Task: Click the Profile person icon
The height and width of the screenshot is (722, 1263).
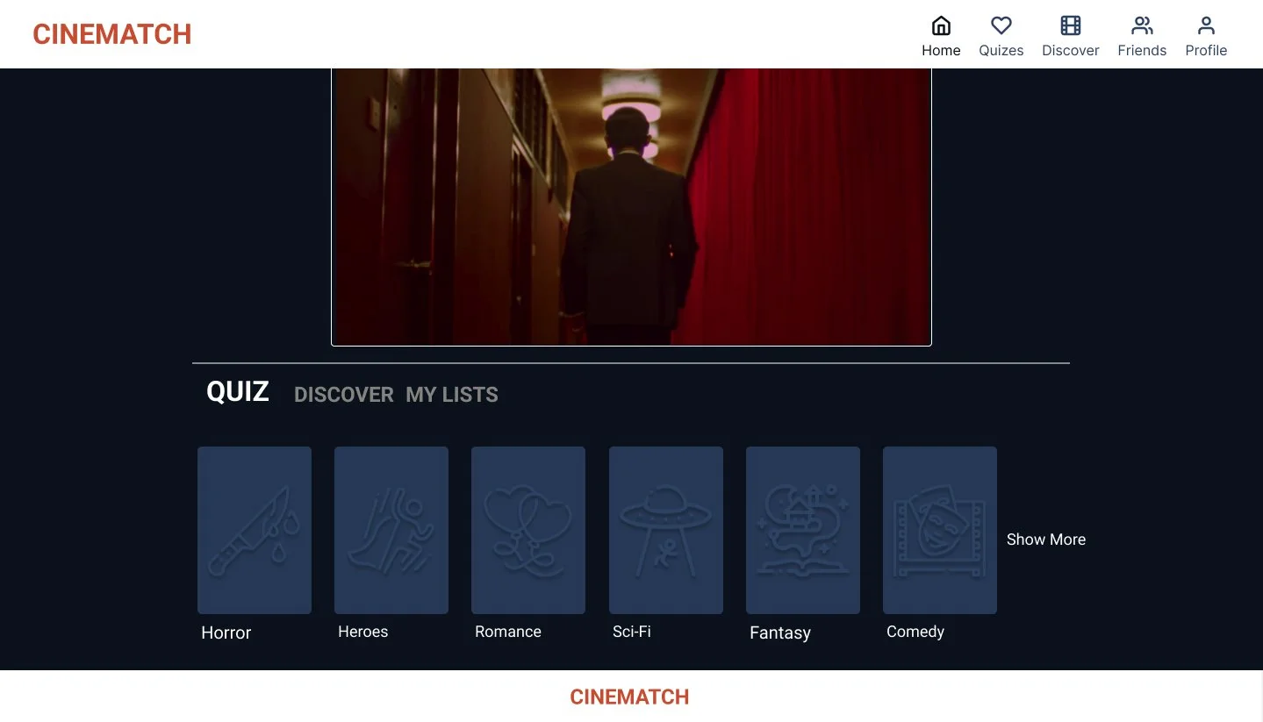Action: 1206,25
